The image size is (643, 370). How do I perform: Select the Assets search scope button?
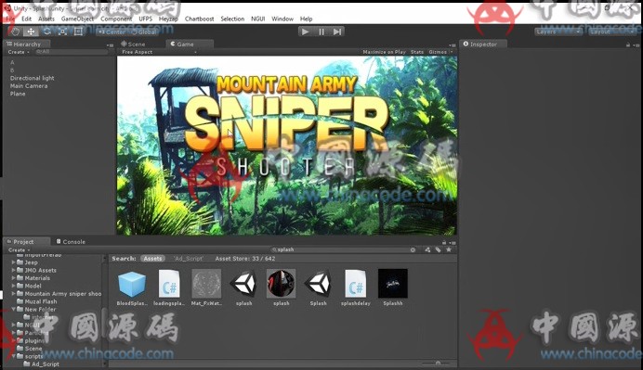click(x=152, y=259)
